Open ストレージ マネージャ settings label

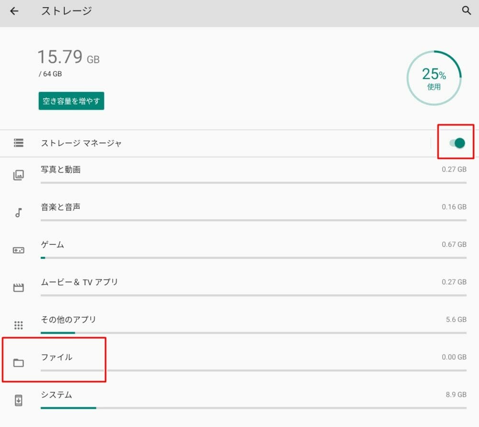pos(81,143)
